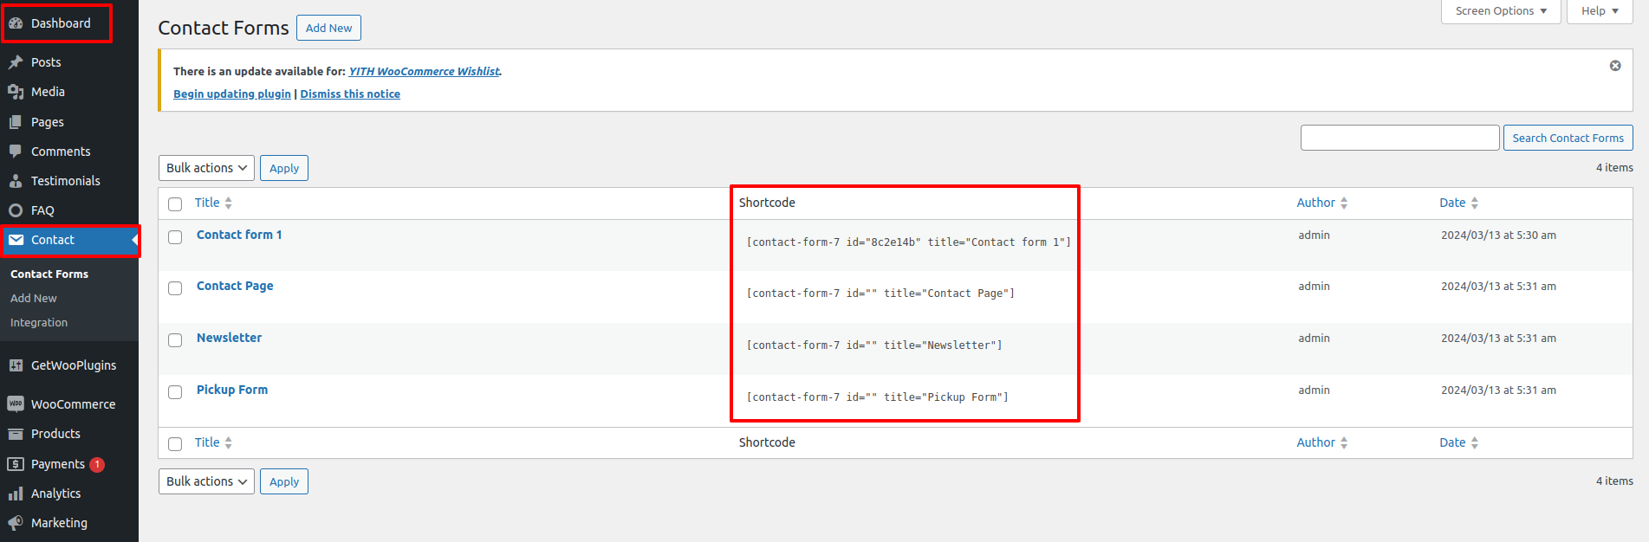Screen dimensions: 1649x542
Task: Go to Add New in Contact submenu
Action: pyautogui.click(x=34, y=298)
